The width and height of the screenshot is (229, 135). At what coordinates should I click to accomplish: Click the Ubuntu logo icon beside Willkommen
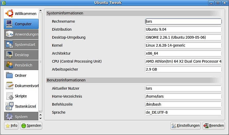(x=9, y=13)
